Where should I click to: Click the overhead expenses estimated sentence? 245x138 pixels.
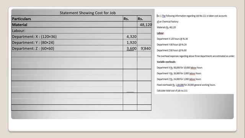tap(196, 56)
